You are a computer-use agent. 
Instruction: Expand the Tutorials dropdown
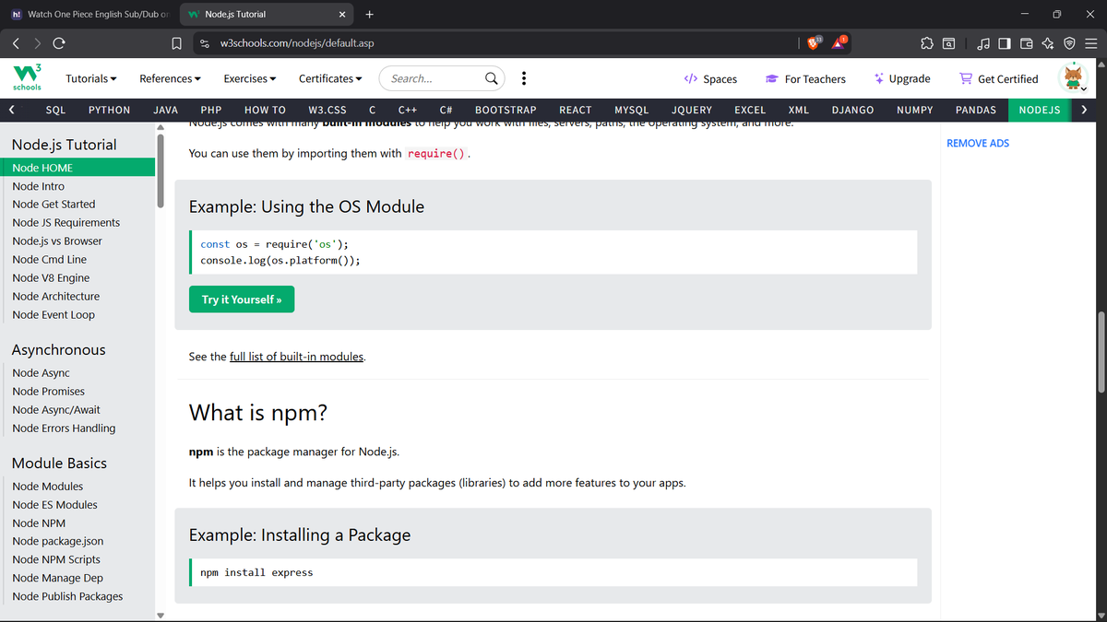click(91, 78)
